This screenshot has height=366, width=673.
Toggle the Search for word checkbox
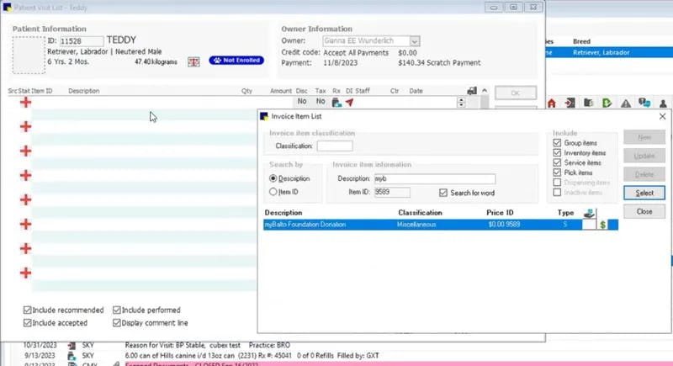coord(443,193)
